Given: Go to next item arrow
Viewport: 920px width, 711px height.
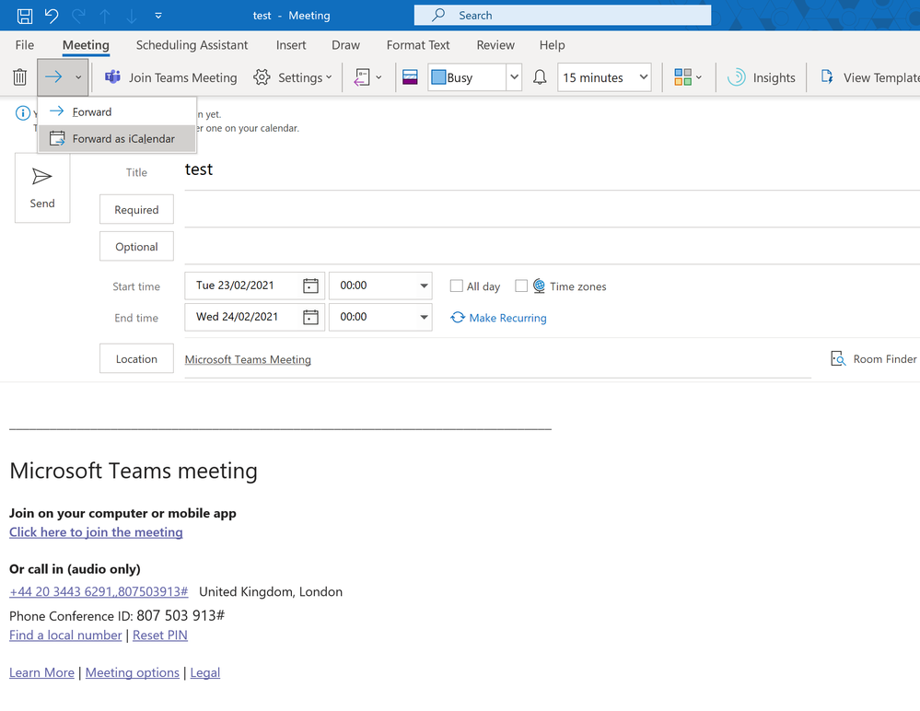Looking at the screenshot, I should pyautogui.click(x=132, y=16).
